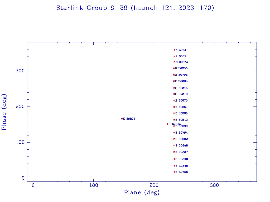This screenshot has height=202, width=270.
Task: Click the red marker beside S 30872
Action: click(x=122, y=119)
